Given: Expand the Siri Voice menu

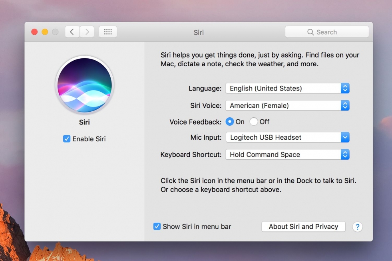Looking at the screenshot, I should (x=287, y=105).
